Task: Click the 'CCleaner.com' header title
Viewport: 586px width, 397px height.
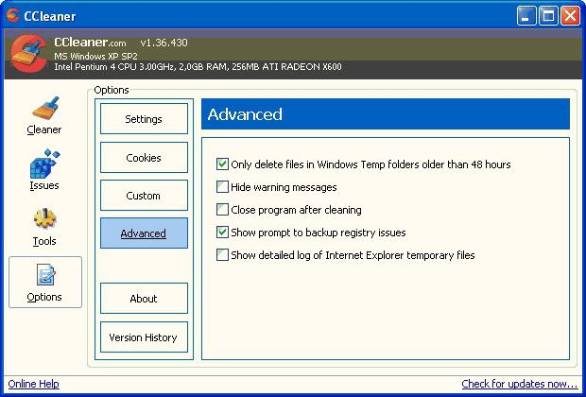Action: click(x=90, y=43)
